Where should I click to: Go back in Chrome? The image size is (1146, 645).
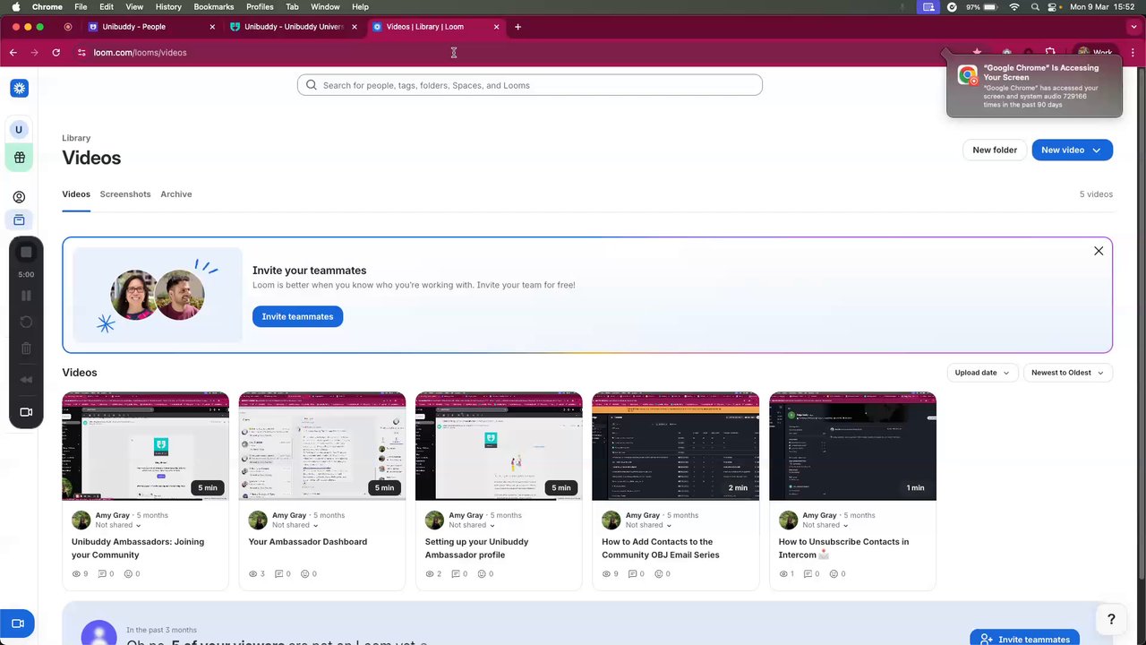(13, 53)
